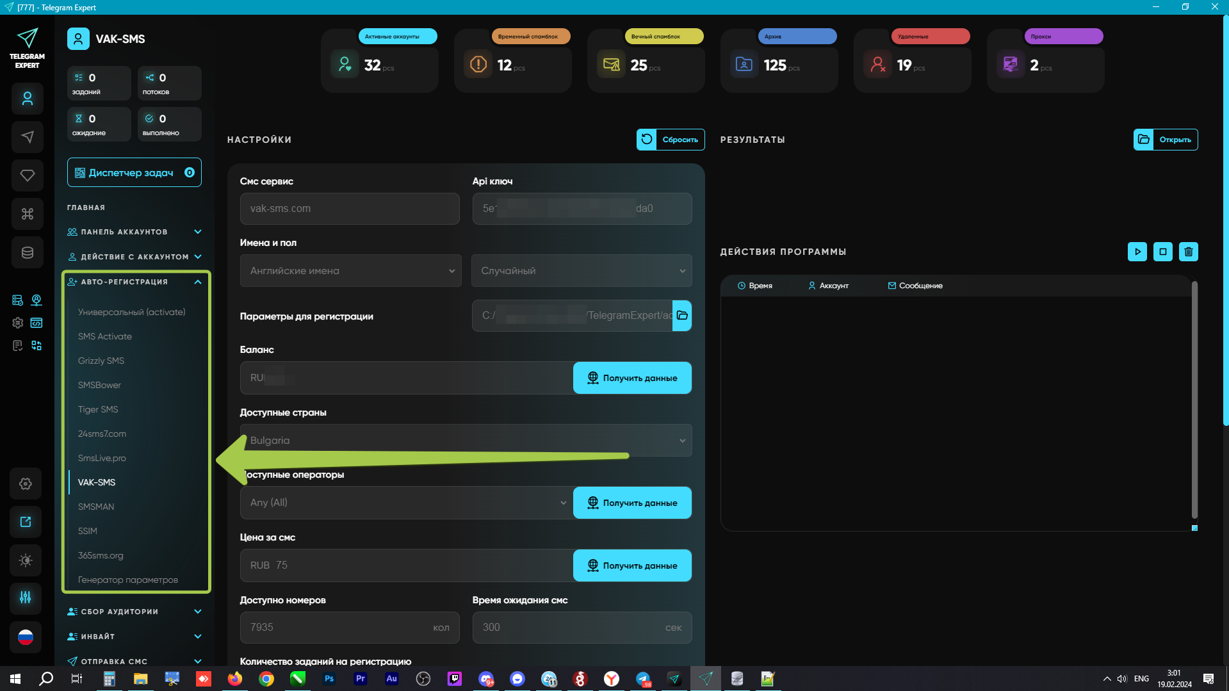The height and width of the screenshot is (691, 1229).
Task: Click the sliders (equalizer) icon in sidebar
Action: [x=26, y=598]
